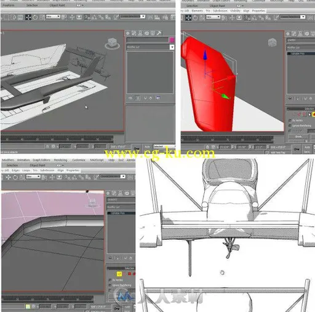This screenshot has height=312, width=315.
Task: Toggle Percent Snap in top-left window toolbar
Action: 101,17
